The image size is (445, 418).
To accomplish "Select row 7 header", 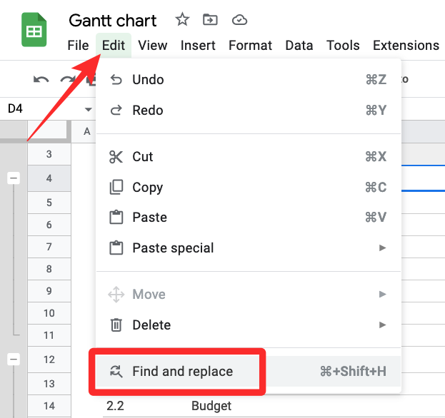I will 49,247.
